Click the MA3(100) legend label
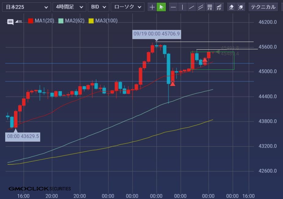Viewport: 283px width, 199px height. [106, 21]
